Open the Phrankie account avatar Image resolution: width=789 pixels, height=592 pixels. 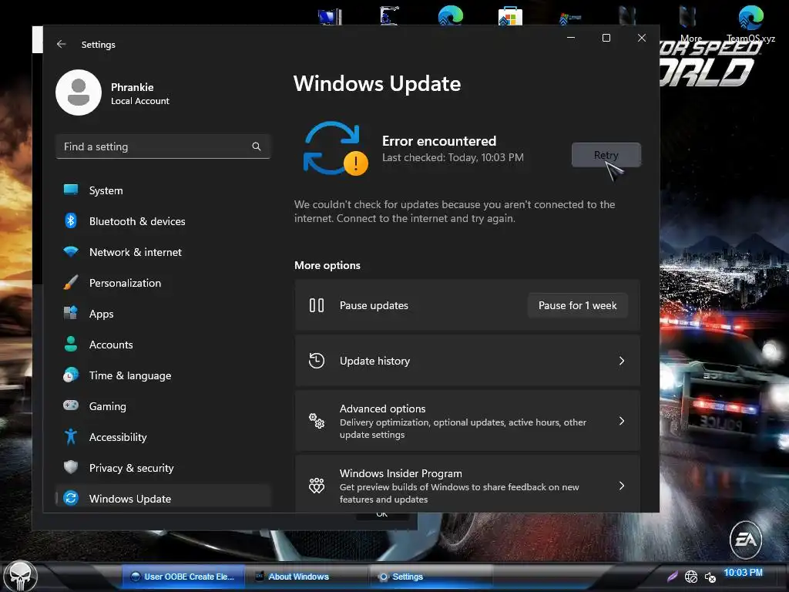click(x=79, y=92)
